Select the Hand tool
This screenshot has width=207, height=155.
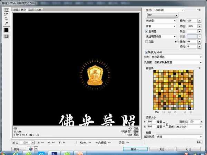[x=6, y=10]
